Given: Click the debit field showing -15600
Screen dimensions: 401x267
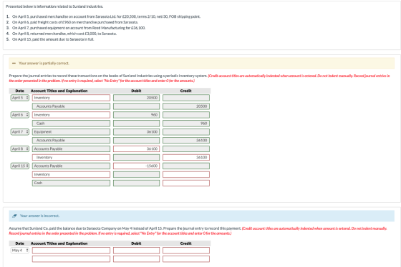Looking at the screenshot, I should click(136, 166).
